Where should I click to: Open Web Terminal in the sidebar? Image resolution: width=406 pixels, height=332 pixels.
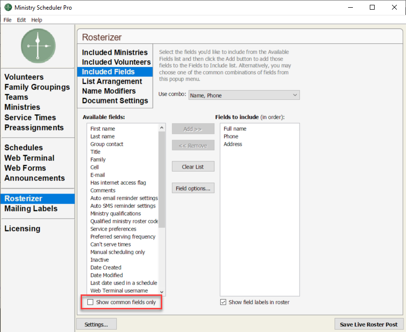tap(29, 158)
